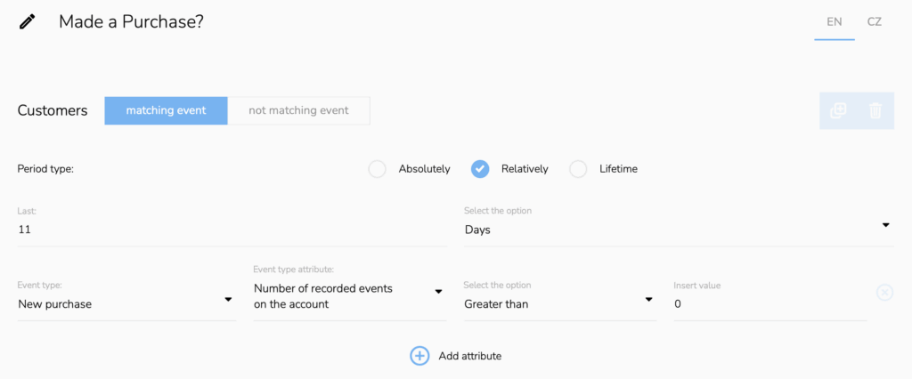
Task: Expand the Event type attribute dropdown
Action: pos(349,296)
